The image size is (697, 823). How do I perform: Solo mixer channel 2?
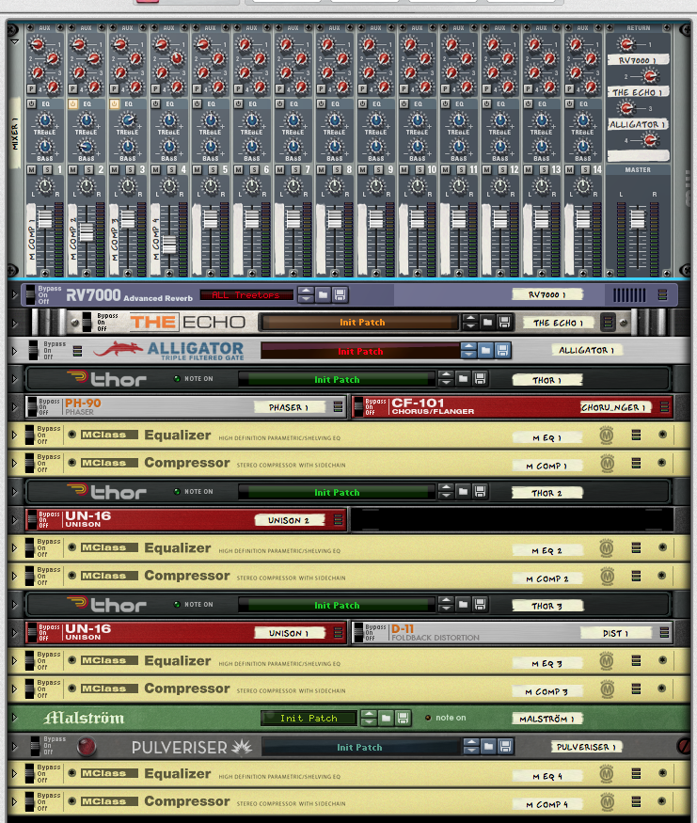coord(88,170)
